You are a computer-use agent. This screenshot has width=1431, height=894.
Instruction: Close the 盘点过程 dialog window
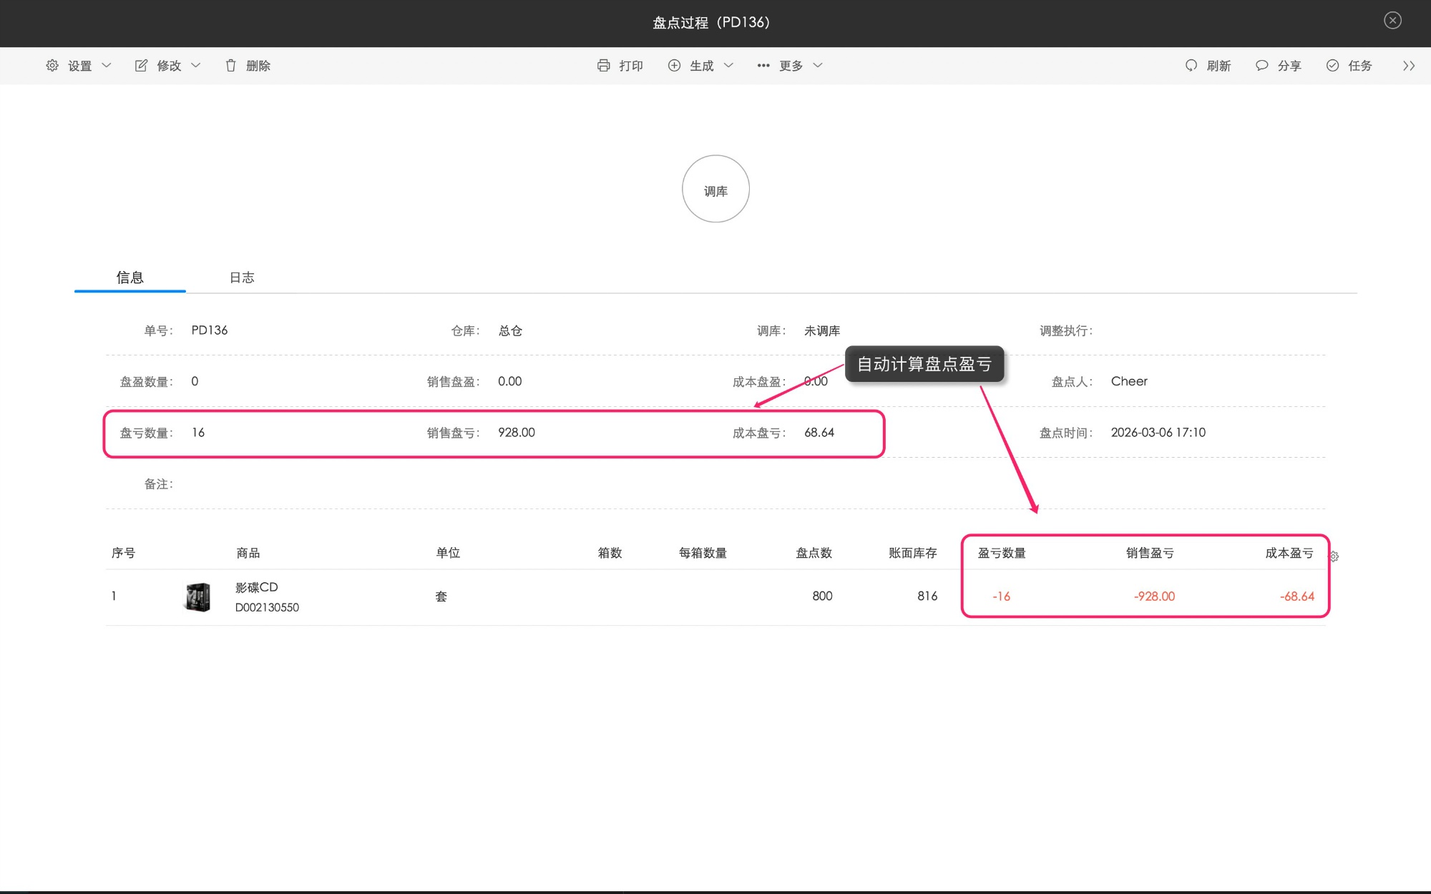click(1392, 21)
